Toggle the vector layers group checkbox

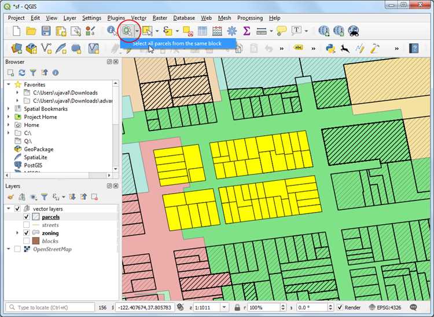point(17,209)
